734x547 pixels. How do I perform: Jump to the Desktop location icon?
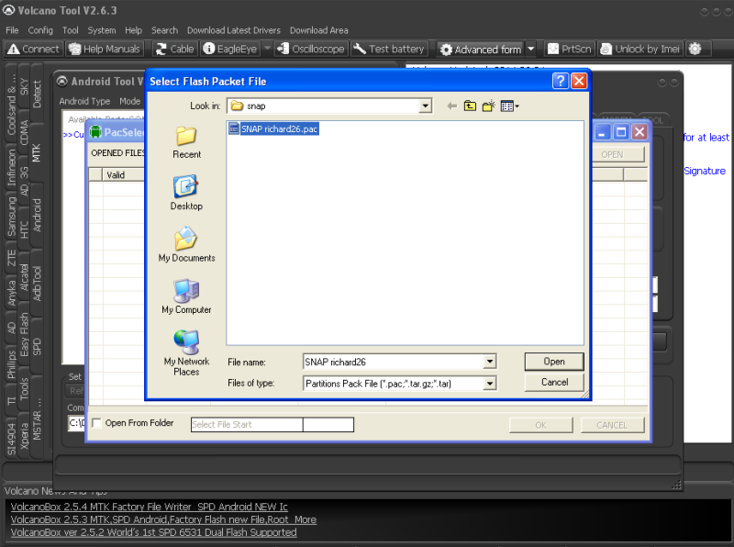pyautogui.click(x=186, y=193)
